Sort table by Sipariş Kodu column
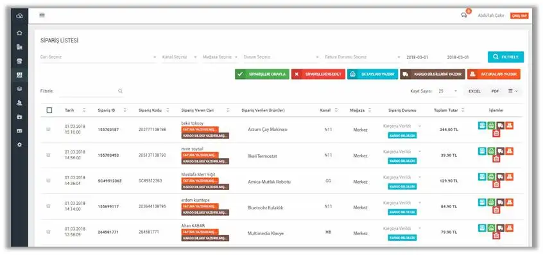543x255 pixels. pyautogui.click(x=168, y=110)
